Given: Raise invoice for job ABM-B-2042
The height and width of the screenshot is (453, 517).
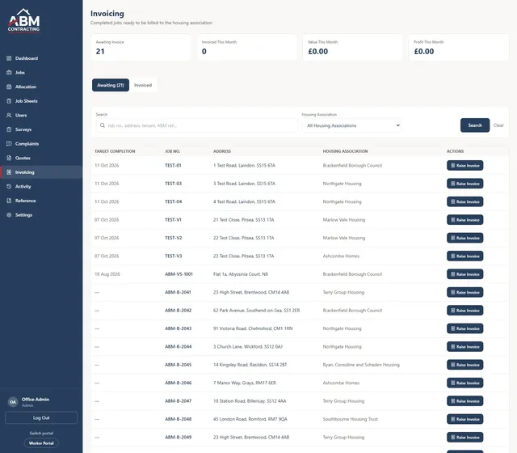Looking at the screenshot, I should (x=465, y=311).
